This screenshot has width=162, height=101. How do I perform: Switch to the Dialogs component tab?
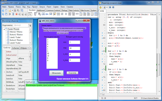pos(64,10)
